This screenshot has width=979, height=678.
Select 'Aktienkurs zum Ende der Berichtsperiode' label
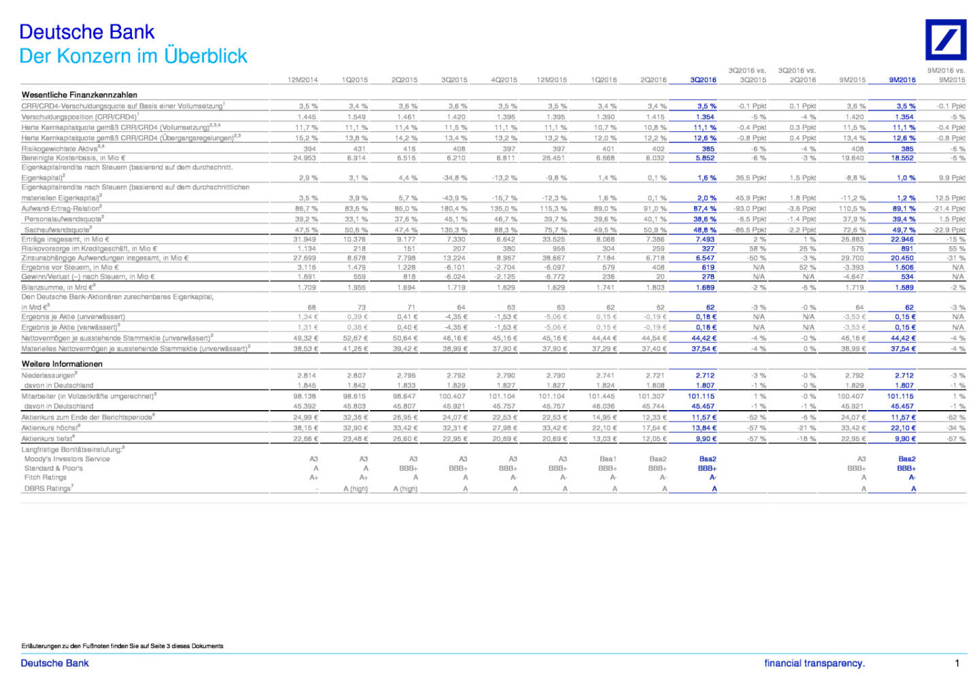click(x=89, y=417)
